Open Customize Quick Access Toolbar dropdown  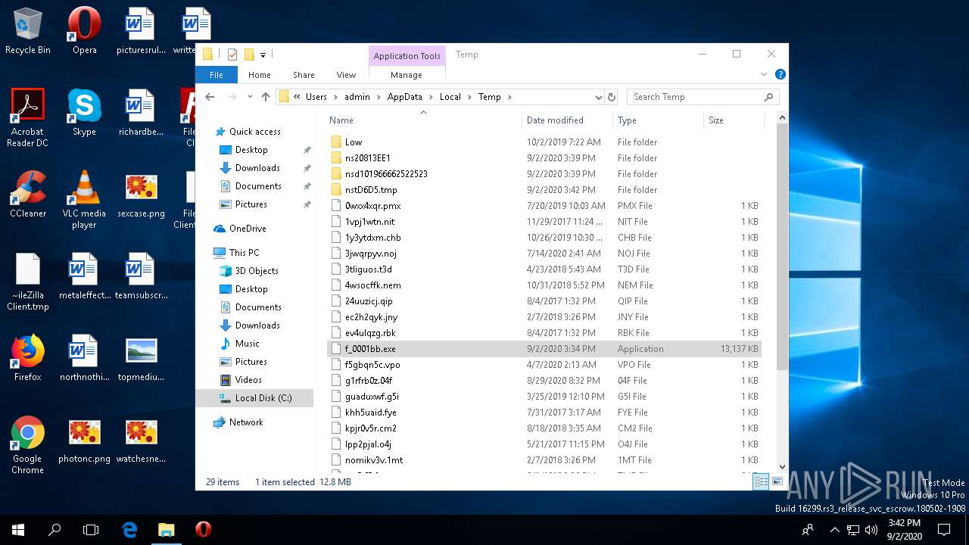tap(263, 54)
